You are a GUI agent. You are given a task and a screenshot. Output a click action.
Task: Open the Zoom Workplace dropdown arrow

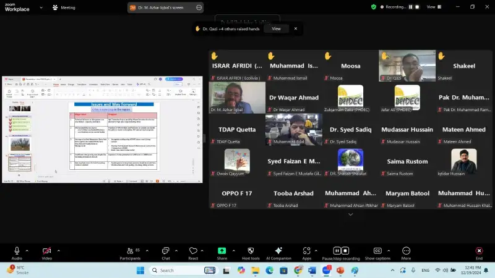pos(41,7)
